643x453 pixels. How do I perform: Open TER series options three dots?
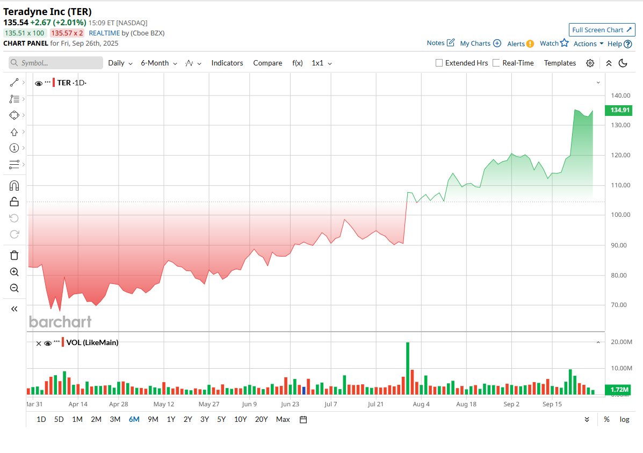pyautogui.click(x=48, y=82)
